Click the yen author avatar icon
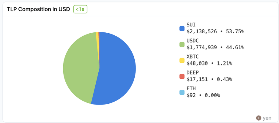The width and height of the screenshot is (279, 123). tap(258, 118)
